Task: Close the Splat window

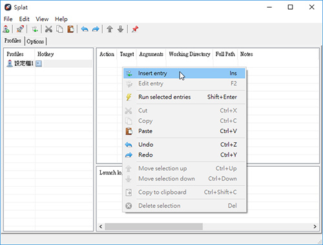Action: [x=311, y=7]
